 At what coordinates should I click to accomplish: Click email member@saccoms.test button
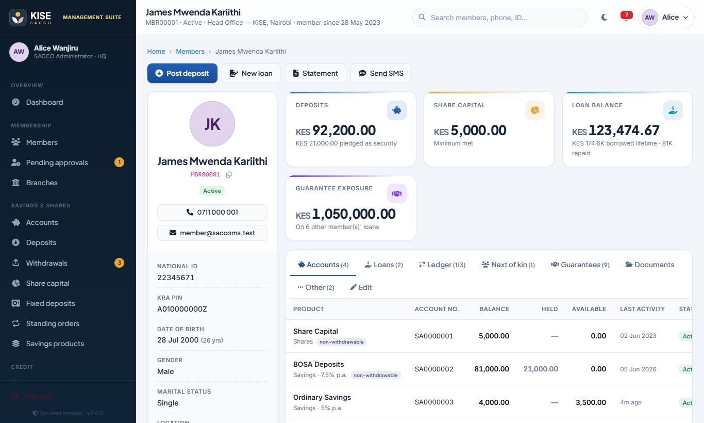click(x=212, y=233)
